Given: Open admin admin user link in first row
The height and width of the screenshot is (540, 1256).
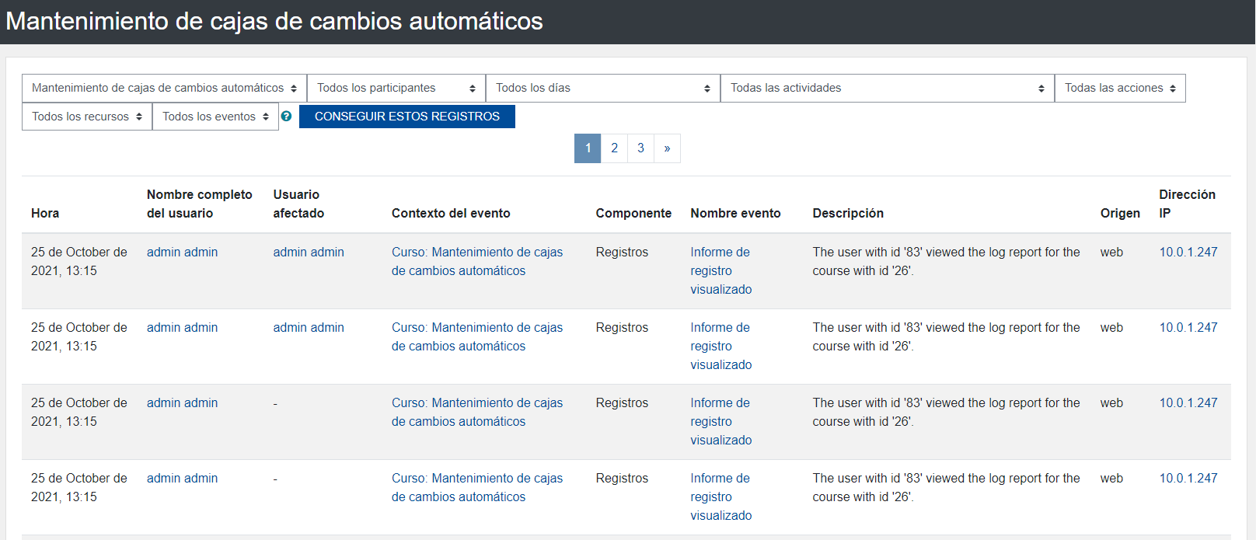Looking at the screenshot, I should pos(182,253).
